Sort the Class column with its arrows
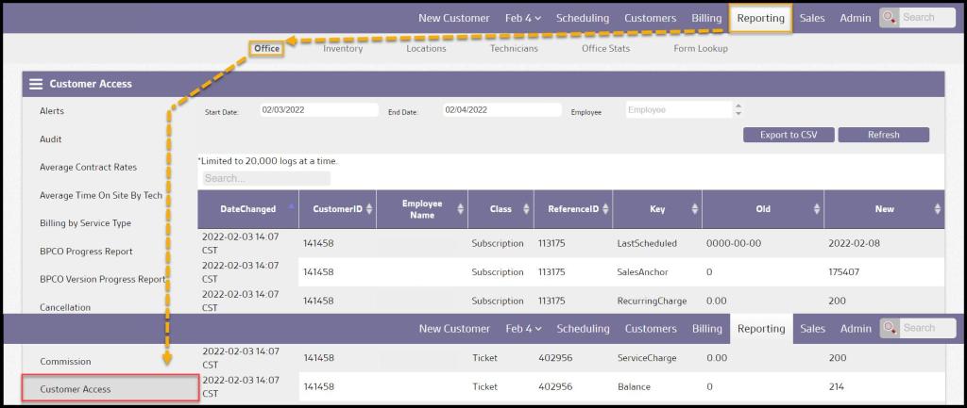Image resolution: width=967 pixels, height=408 pixels. (527, 209)
